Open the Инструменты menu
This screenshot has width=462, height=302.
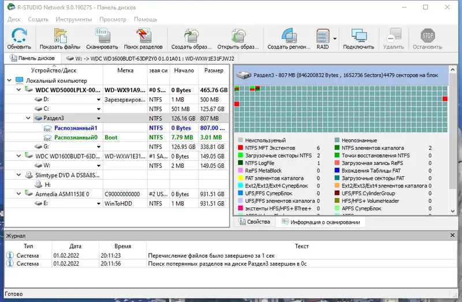(x=74, y=20)
